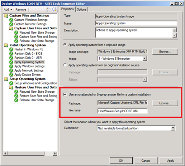Select apply operating system from captured image
Viewport: 185px width, 166px height.
point(65,45)
